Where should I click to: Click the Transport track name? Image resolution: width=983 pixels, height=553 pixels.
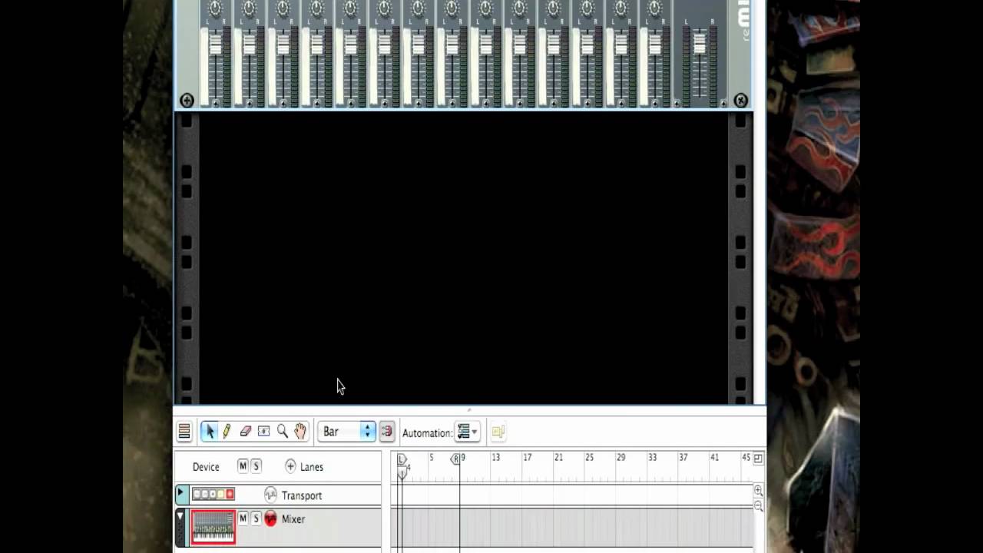(x=301, y=495)
